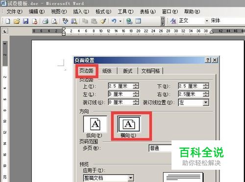245x182 pixels.
Task: Adjust the left margin 左 spinner
Action: pyautogui.click(x=136, y=94)
